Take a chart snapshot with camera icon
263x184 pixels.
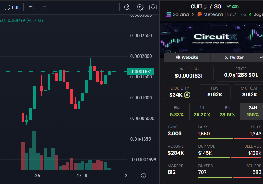click(153, 7)
